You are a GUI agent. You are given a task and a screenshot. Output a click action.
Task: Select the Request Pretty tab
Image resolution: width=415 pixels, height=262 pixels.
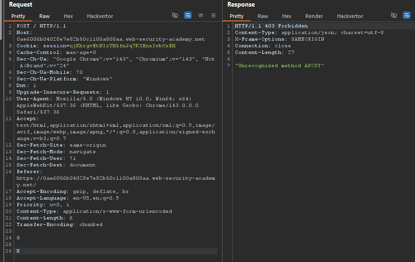(x=18, y=16)
